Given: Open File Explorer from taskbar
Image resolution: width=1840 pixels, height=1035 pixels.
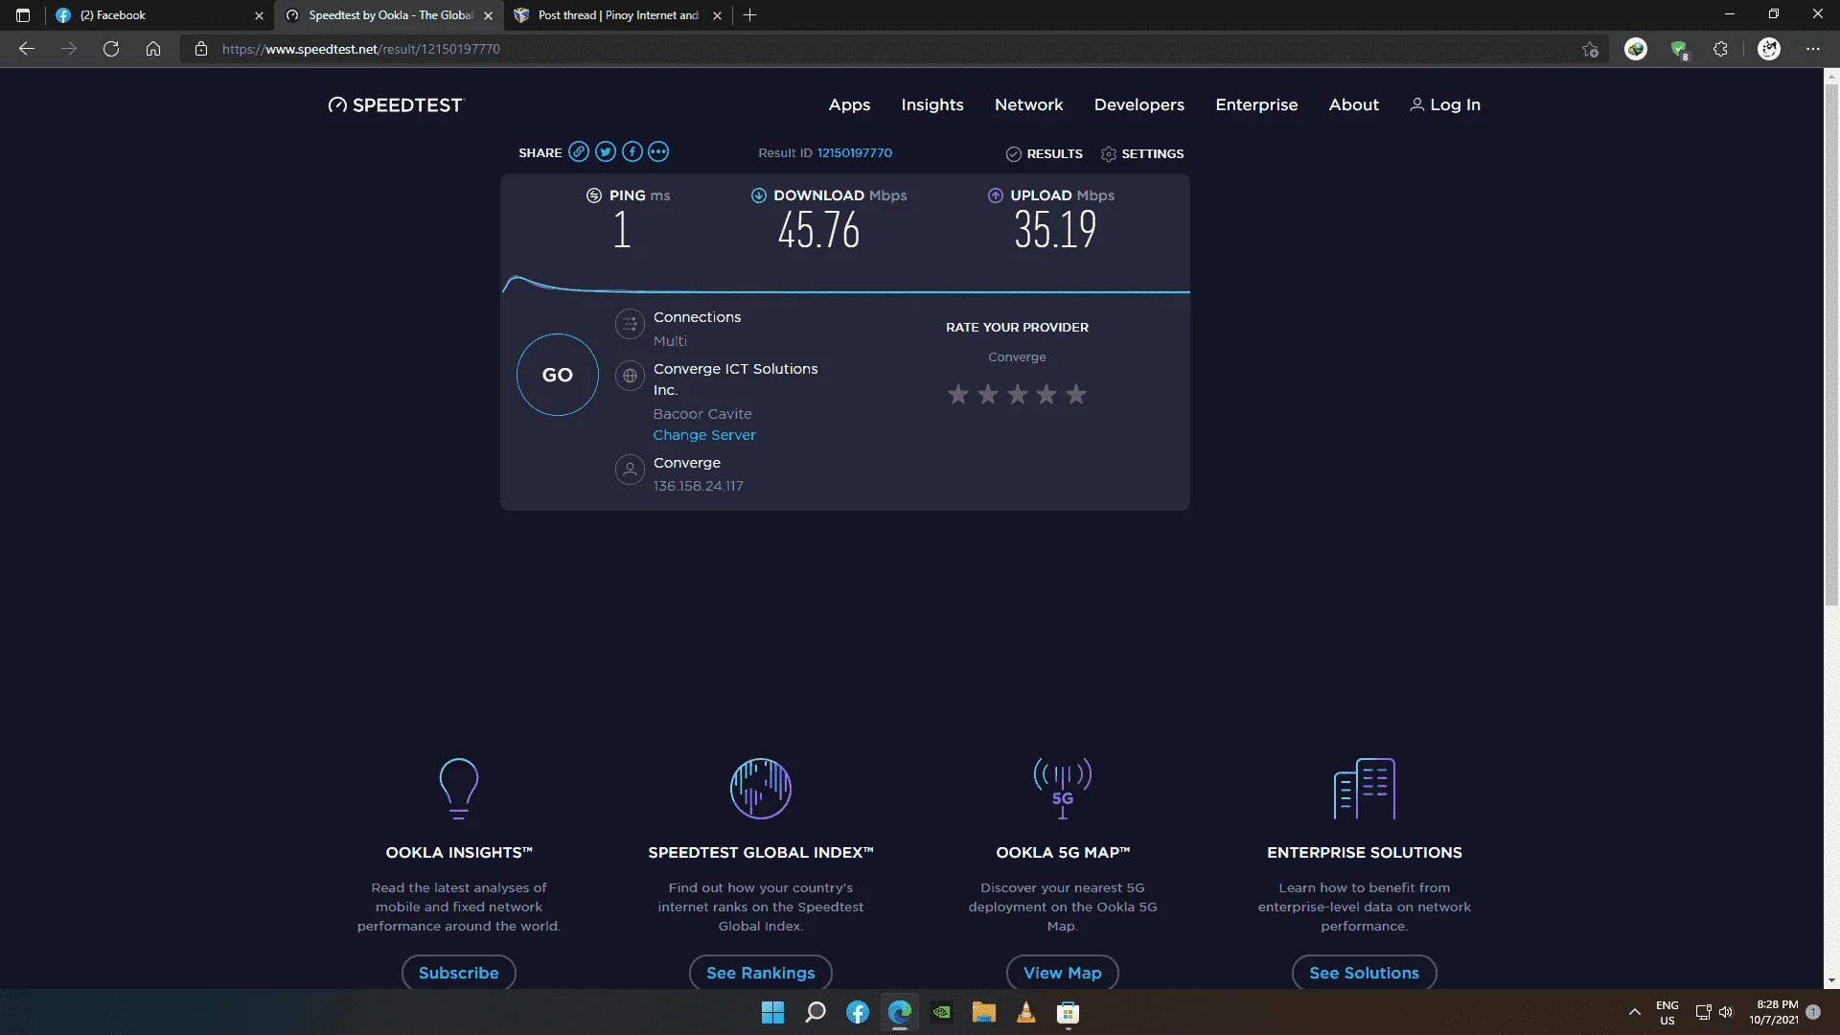Looking at the screenshot, I should 983,1012.
